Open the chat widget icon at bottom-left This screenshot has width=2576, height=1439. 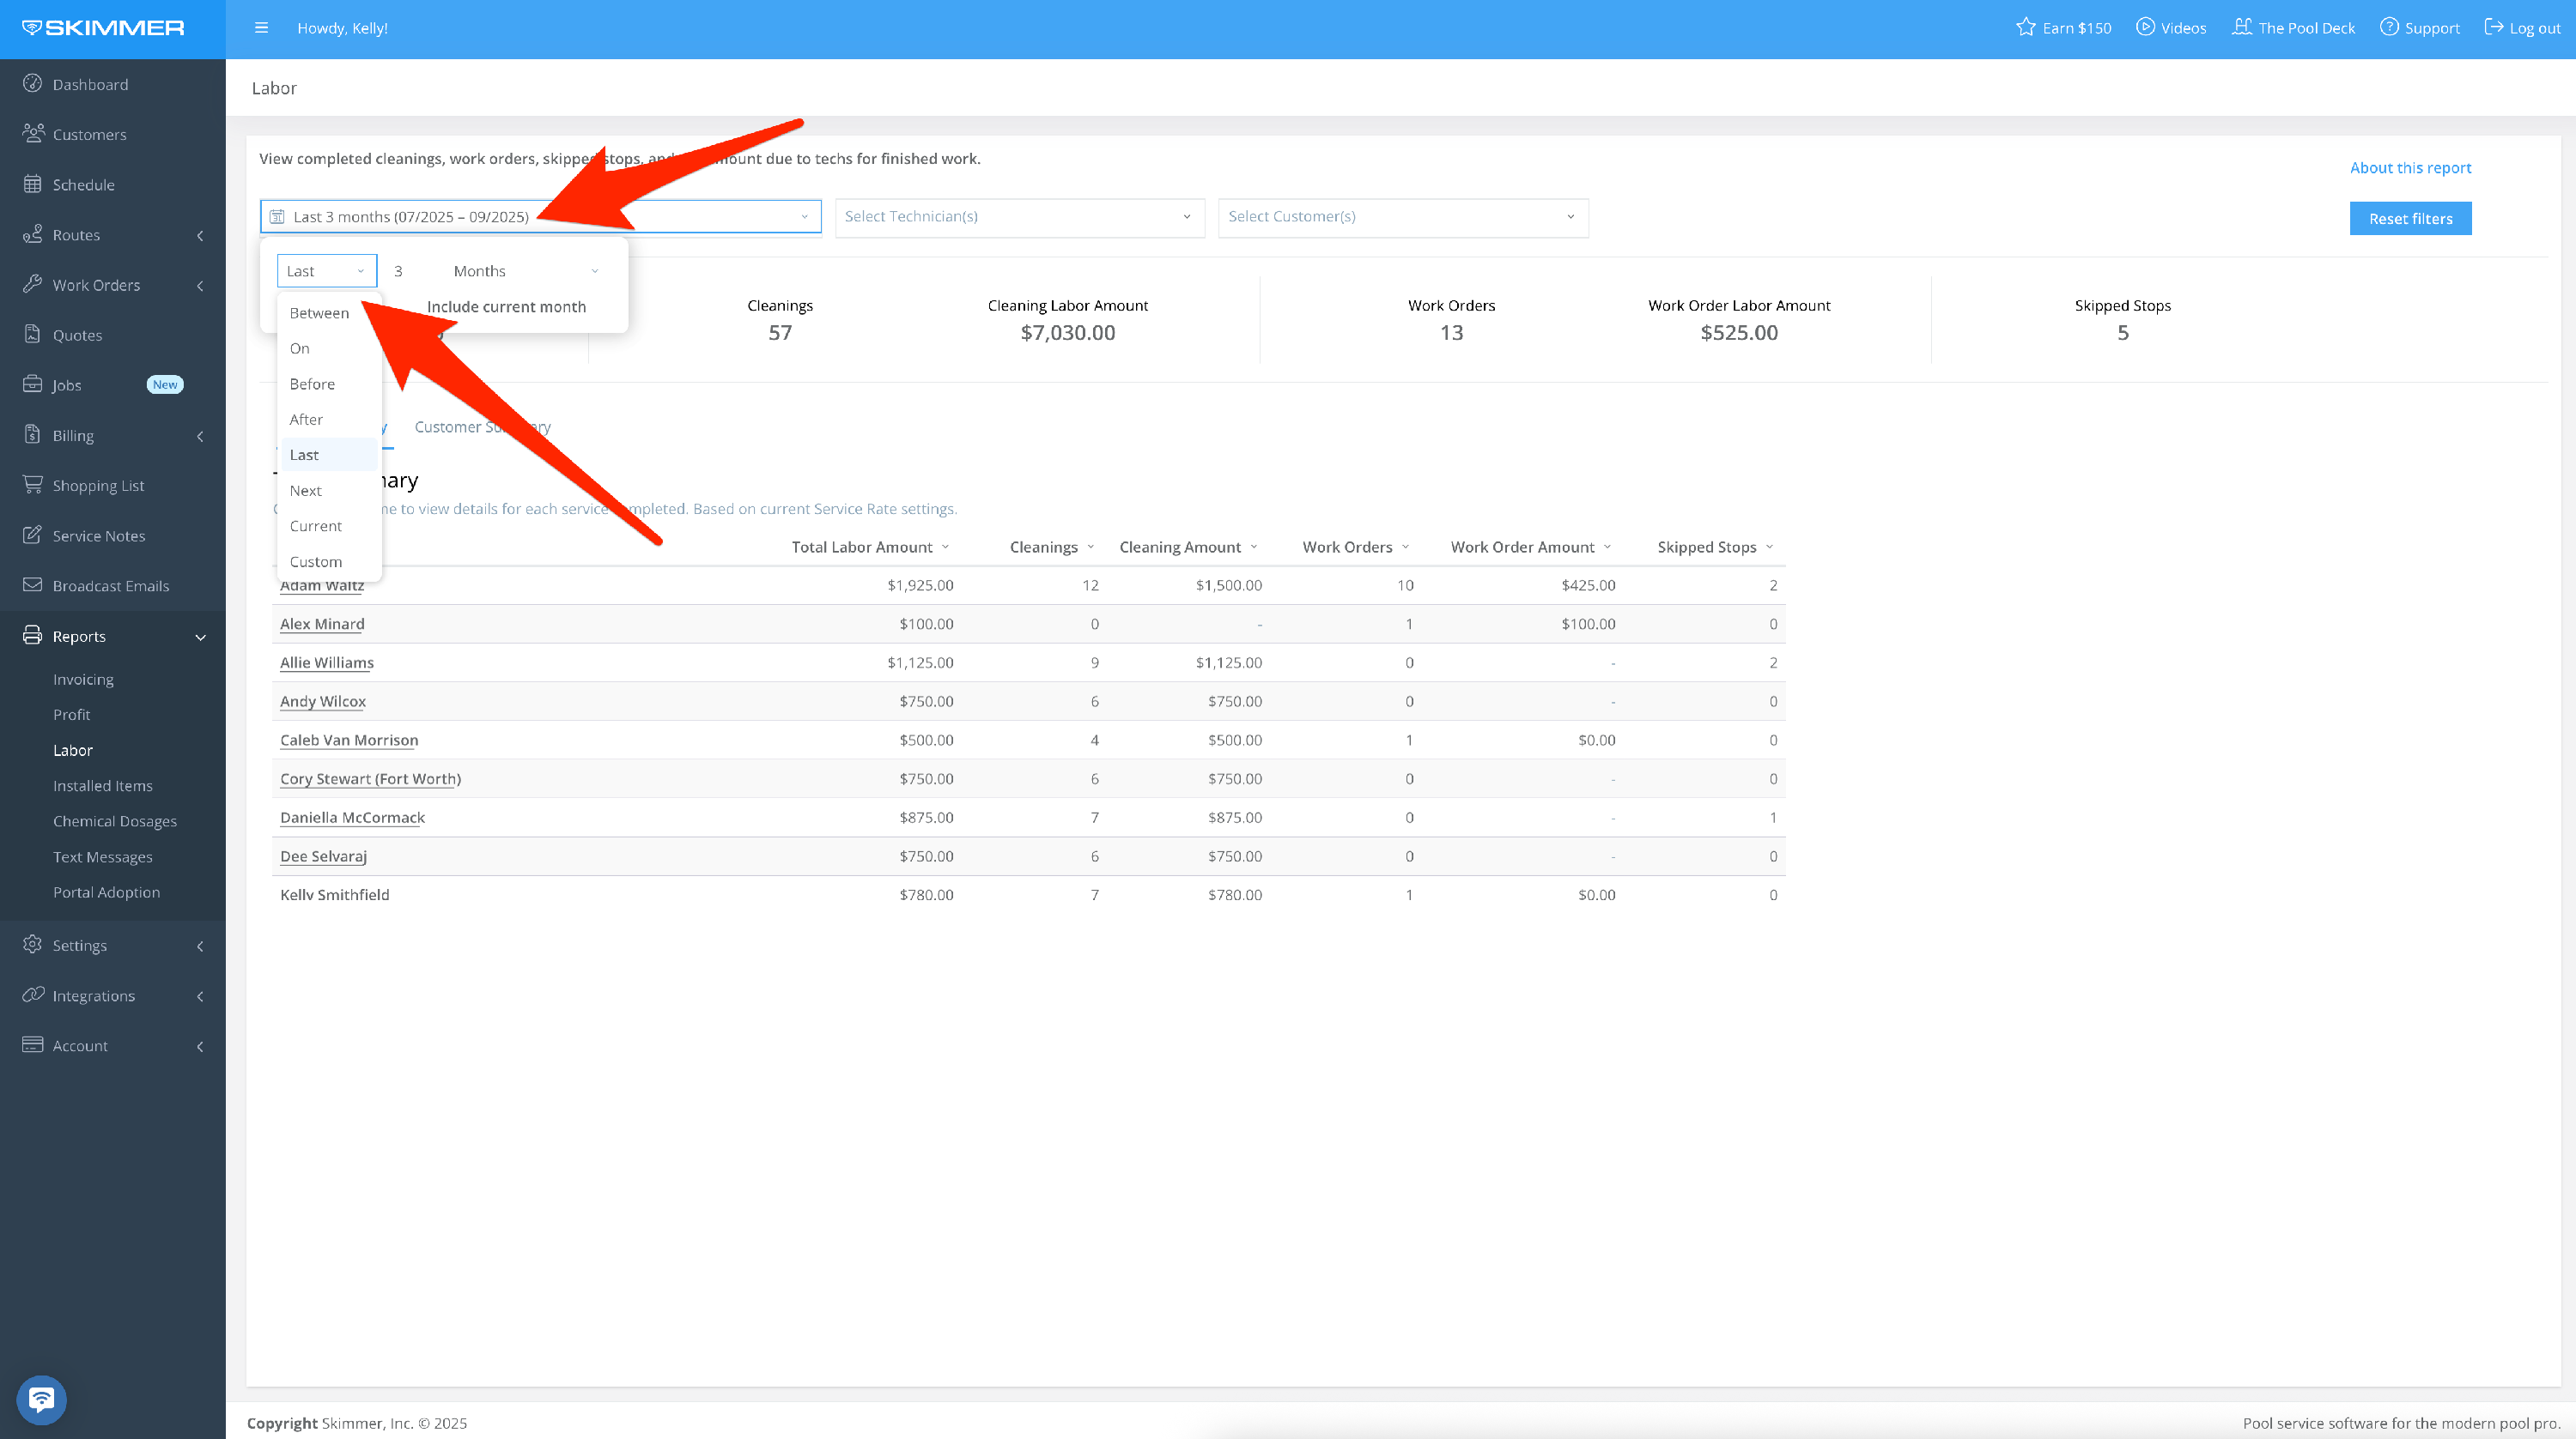41,1399
